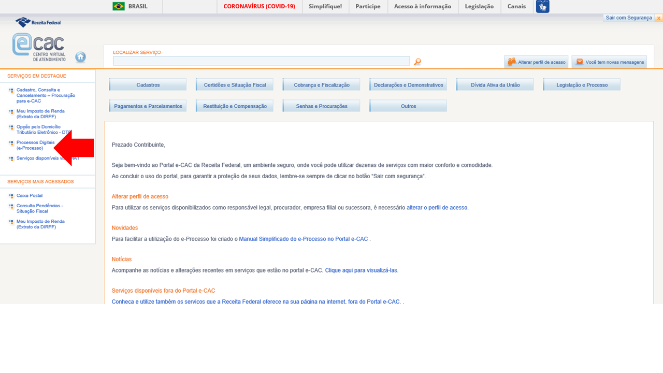
Task: Open the Libras accessibility hand icon
Action: pos(542,6)
